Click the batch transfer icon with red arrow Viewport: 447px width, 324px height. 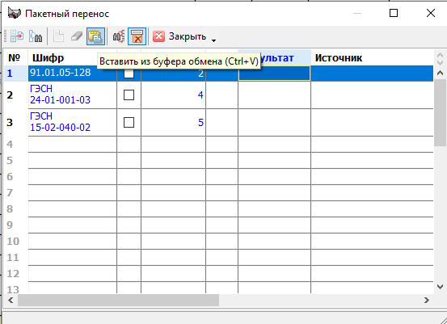click(x=16, y=36)
